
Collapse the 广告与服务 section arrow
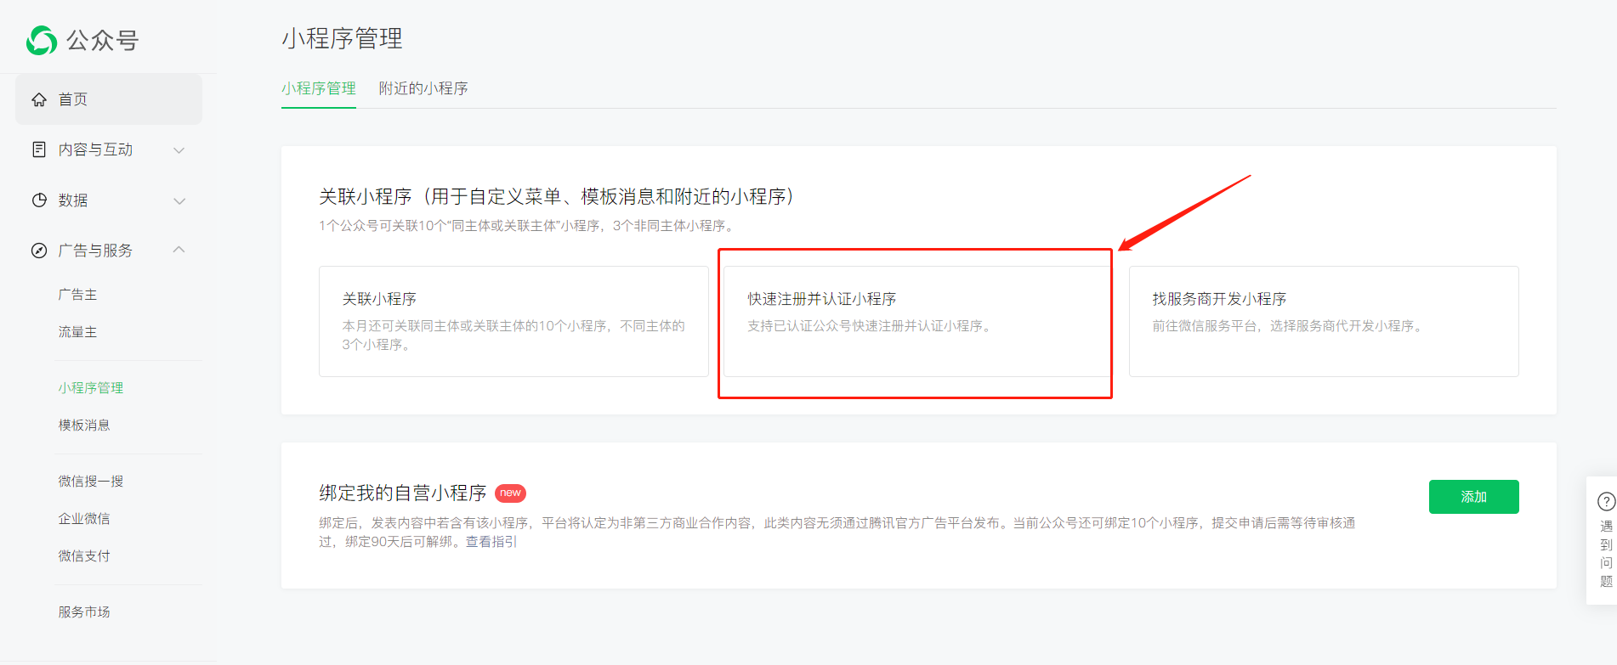(179, 250)
